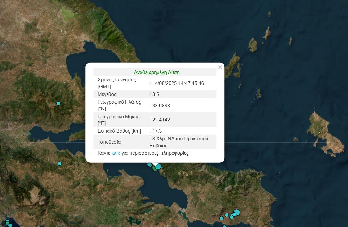Close the earthquake info popup
The width and height of the screenshot is (348, 227).
point(220,67)
